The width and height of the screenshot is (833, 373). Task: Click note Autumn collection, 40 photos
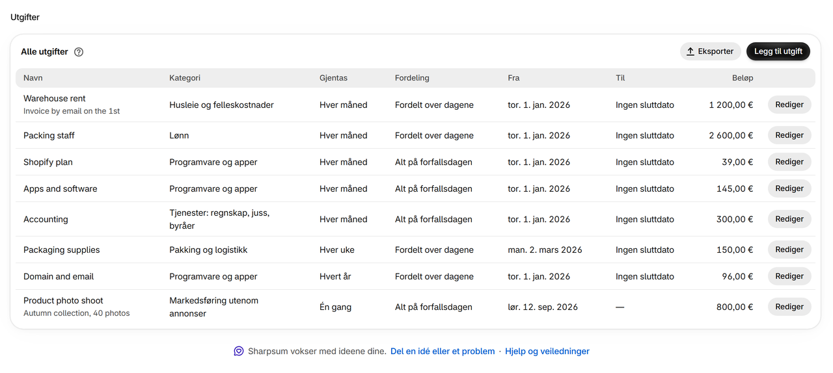pyautogui.click(x=77, y=313)
